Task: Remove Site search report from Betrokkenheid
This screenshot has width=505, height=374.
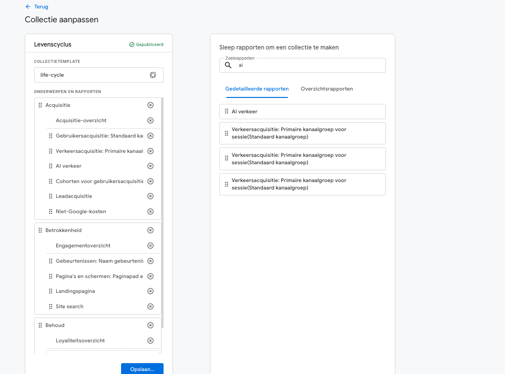Action: (x=150, y=307)
